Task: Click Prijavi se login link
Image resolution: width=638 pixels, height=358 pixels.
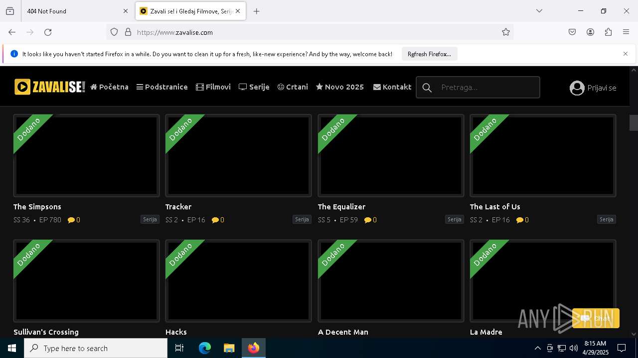Action: [602, 88]
